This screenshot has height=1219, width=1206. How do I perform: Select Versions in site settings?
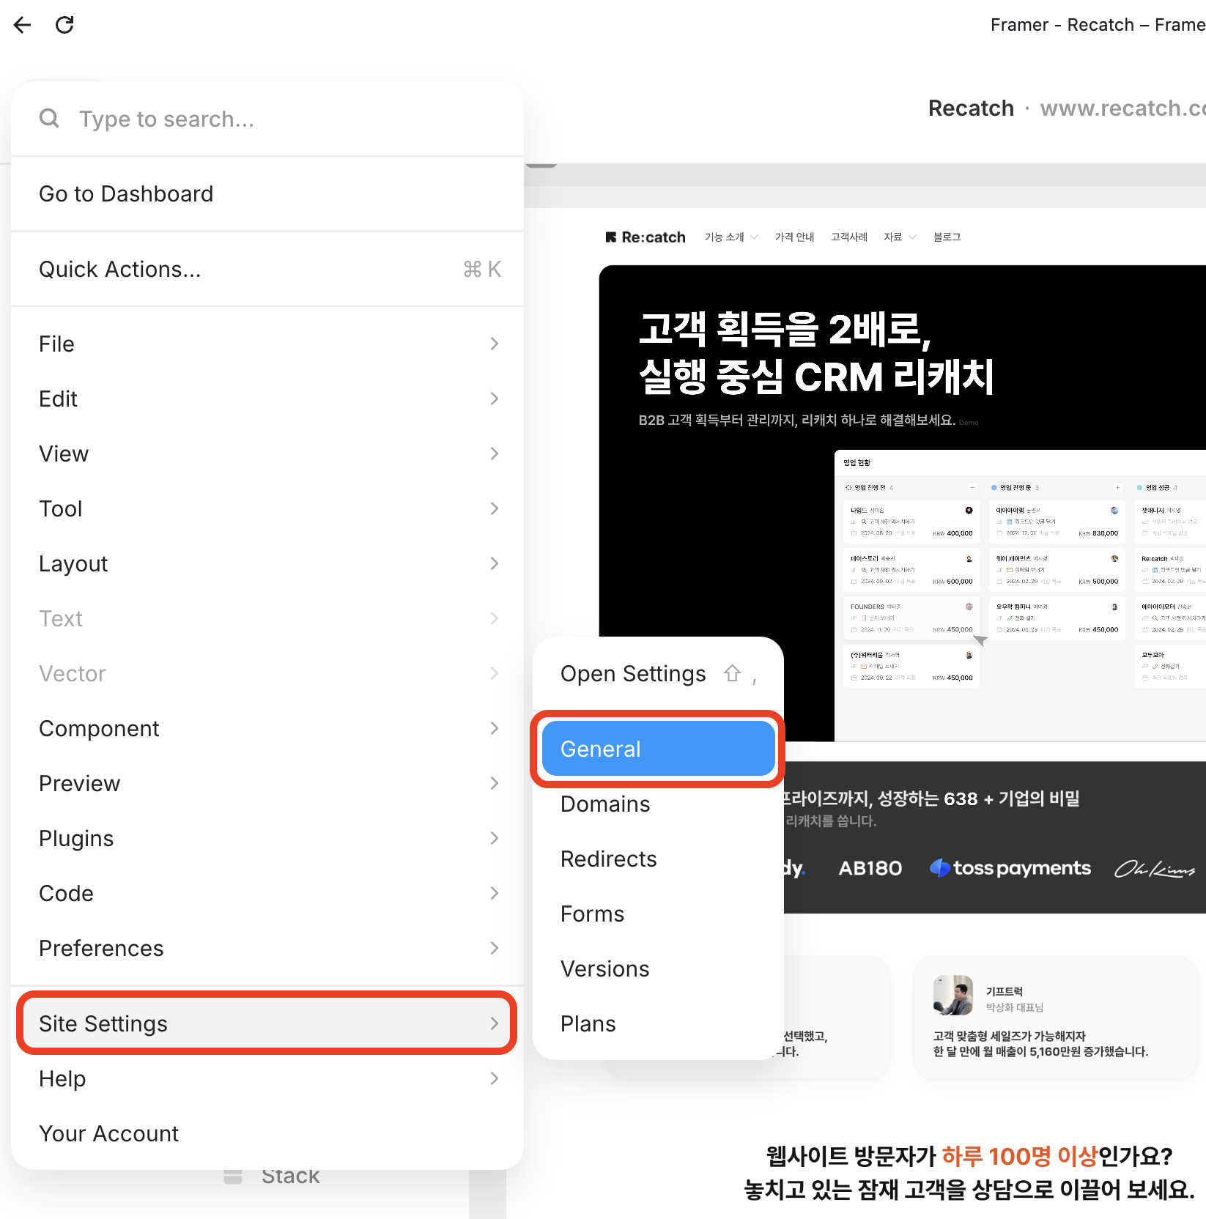click(x=658, y=968)
